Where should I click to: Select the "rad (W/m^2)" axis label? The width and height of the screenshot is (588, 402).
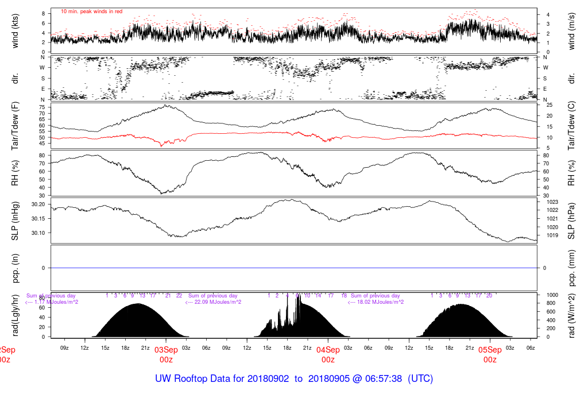571,315
